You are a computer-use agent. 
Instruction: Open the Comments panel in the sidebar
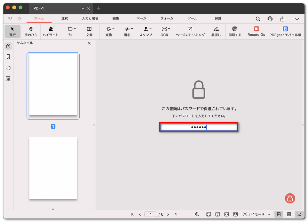coord(8,68)
